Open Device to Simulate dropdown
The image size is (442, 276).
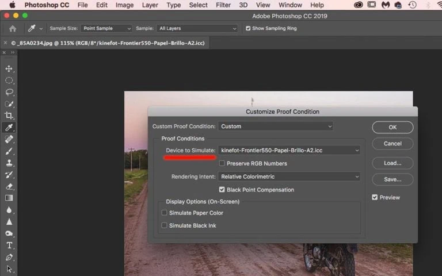(289, 151)
